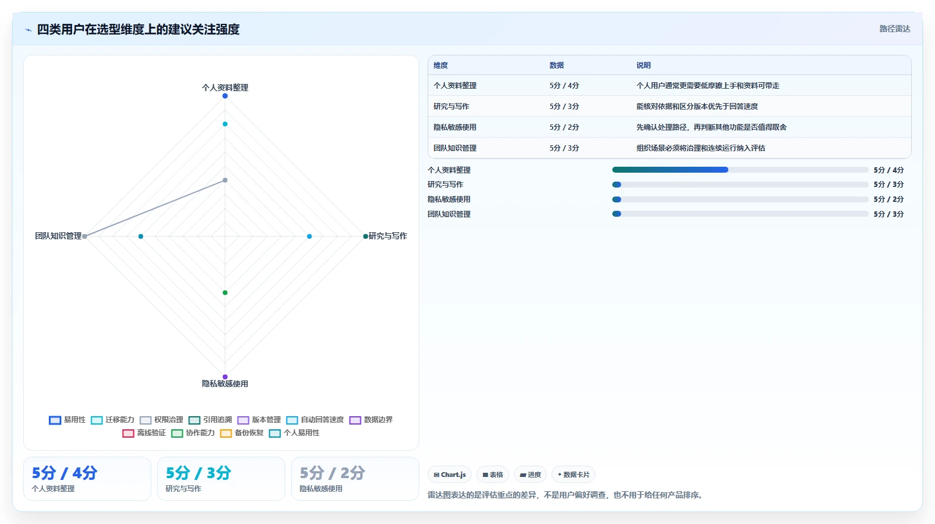Select the 团队知识管理 progress bar
This screenshot has width=935, height=524.
[x=740, y=214]
